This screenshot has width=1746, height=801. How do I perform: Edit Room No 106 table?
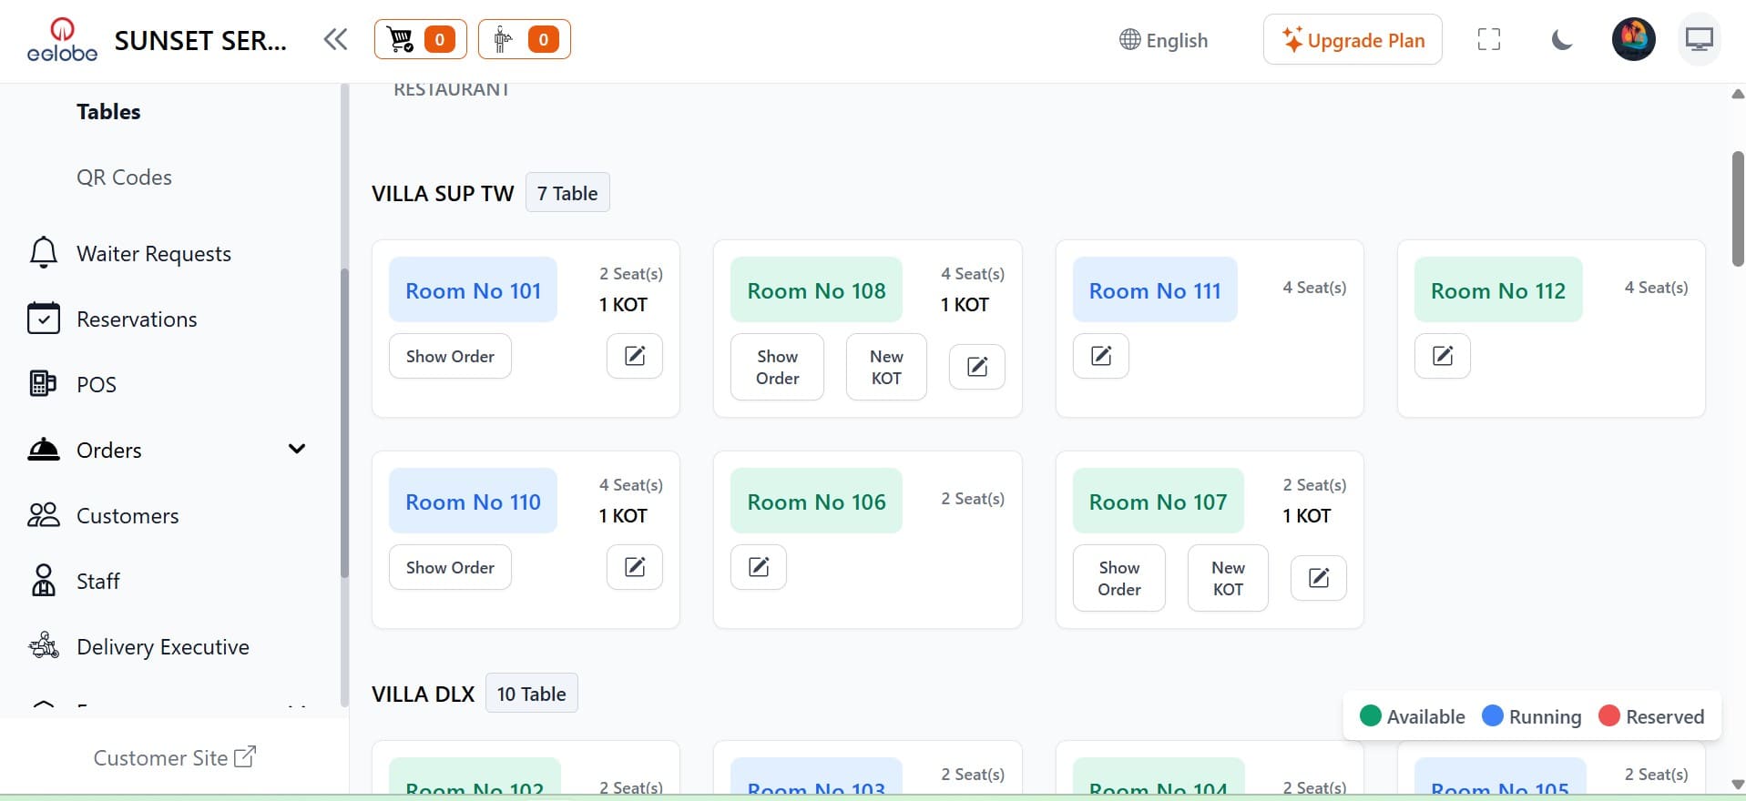759,567
